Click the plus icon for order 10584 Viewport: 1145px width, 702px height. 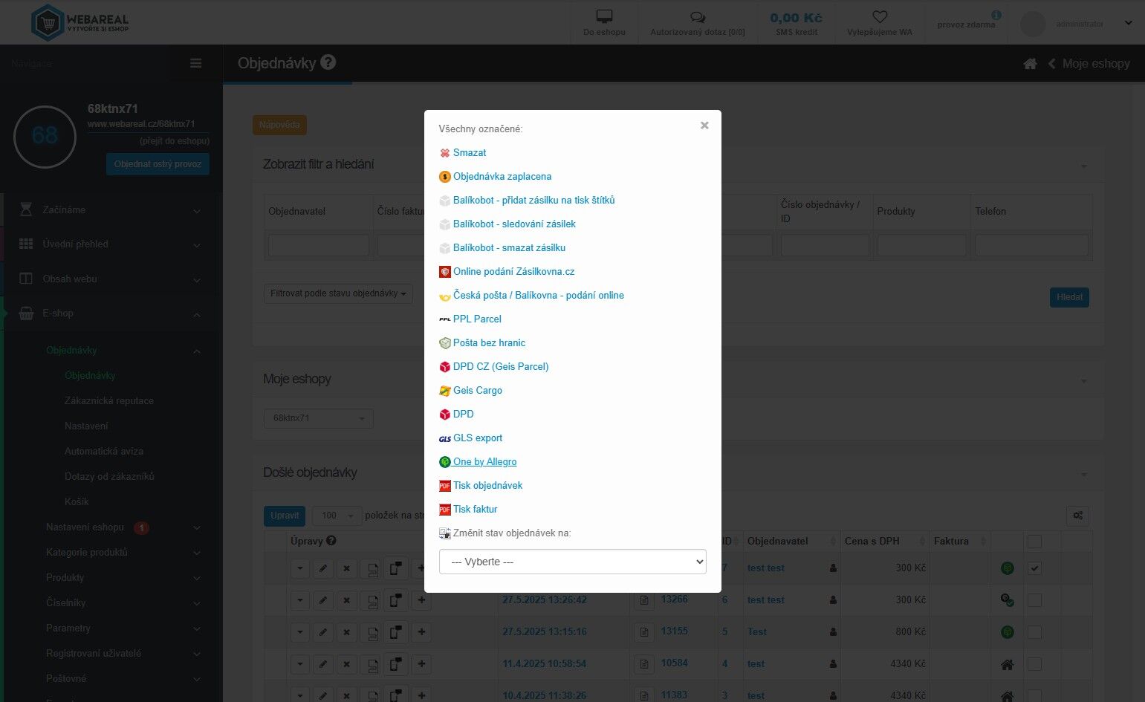point(421,663)
